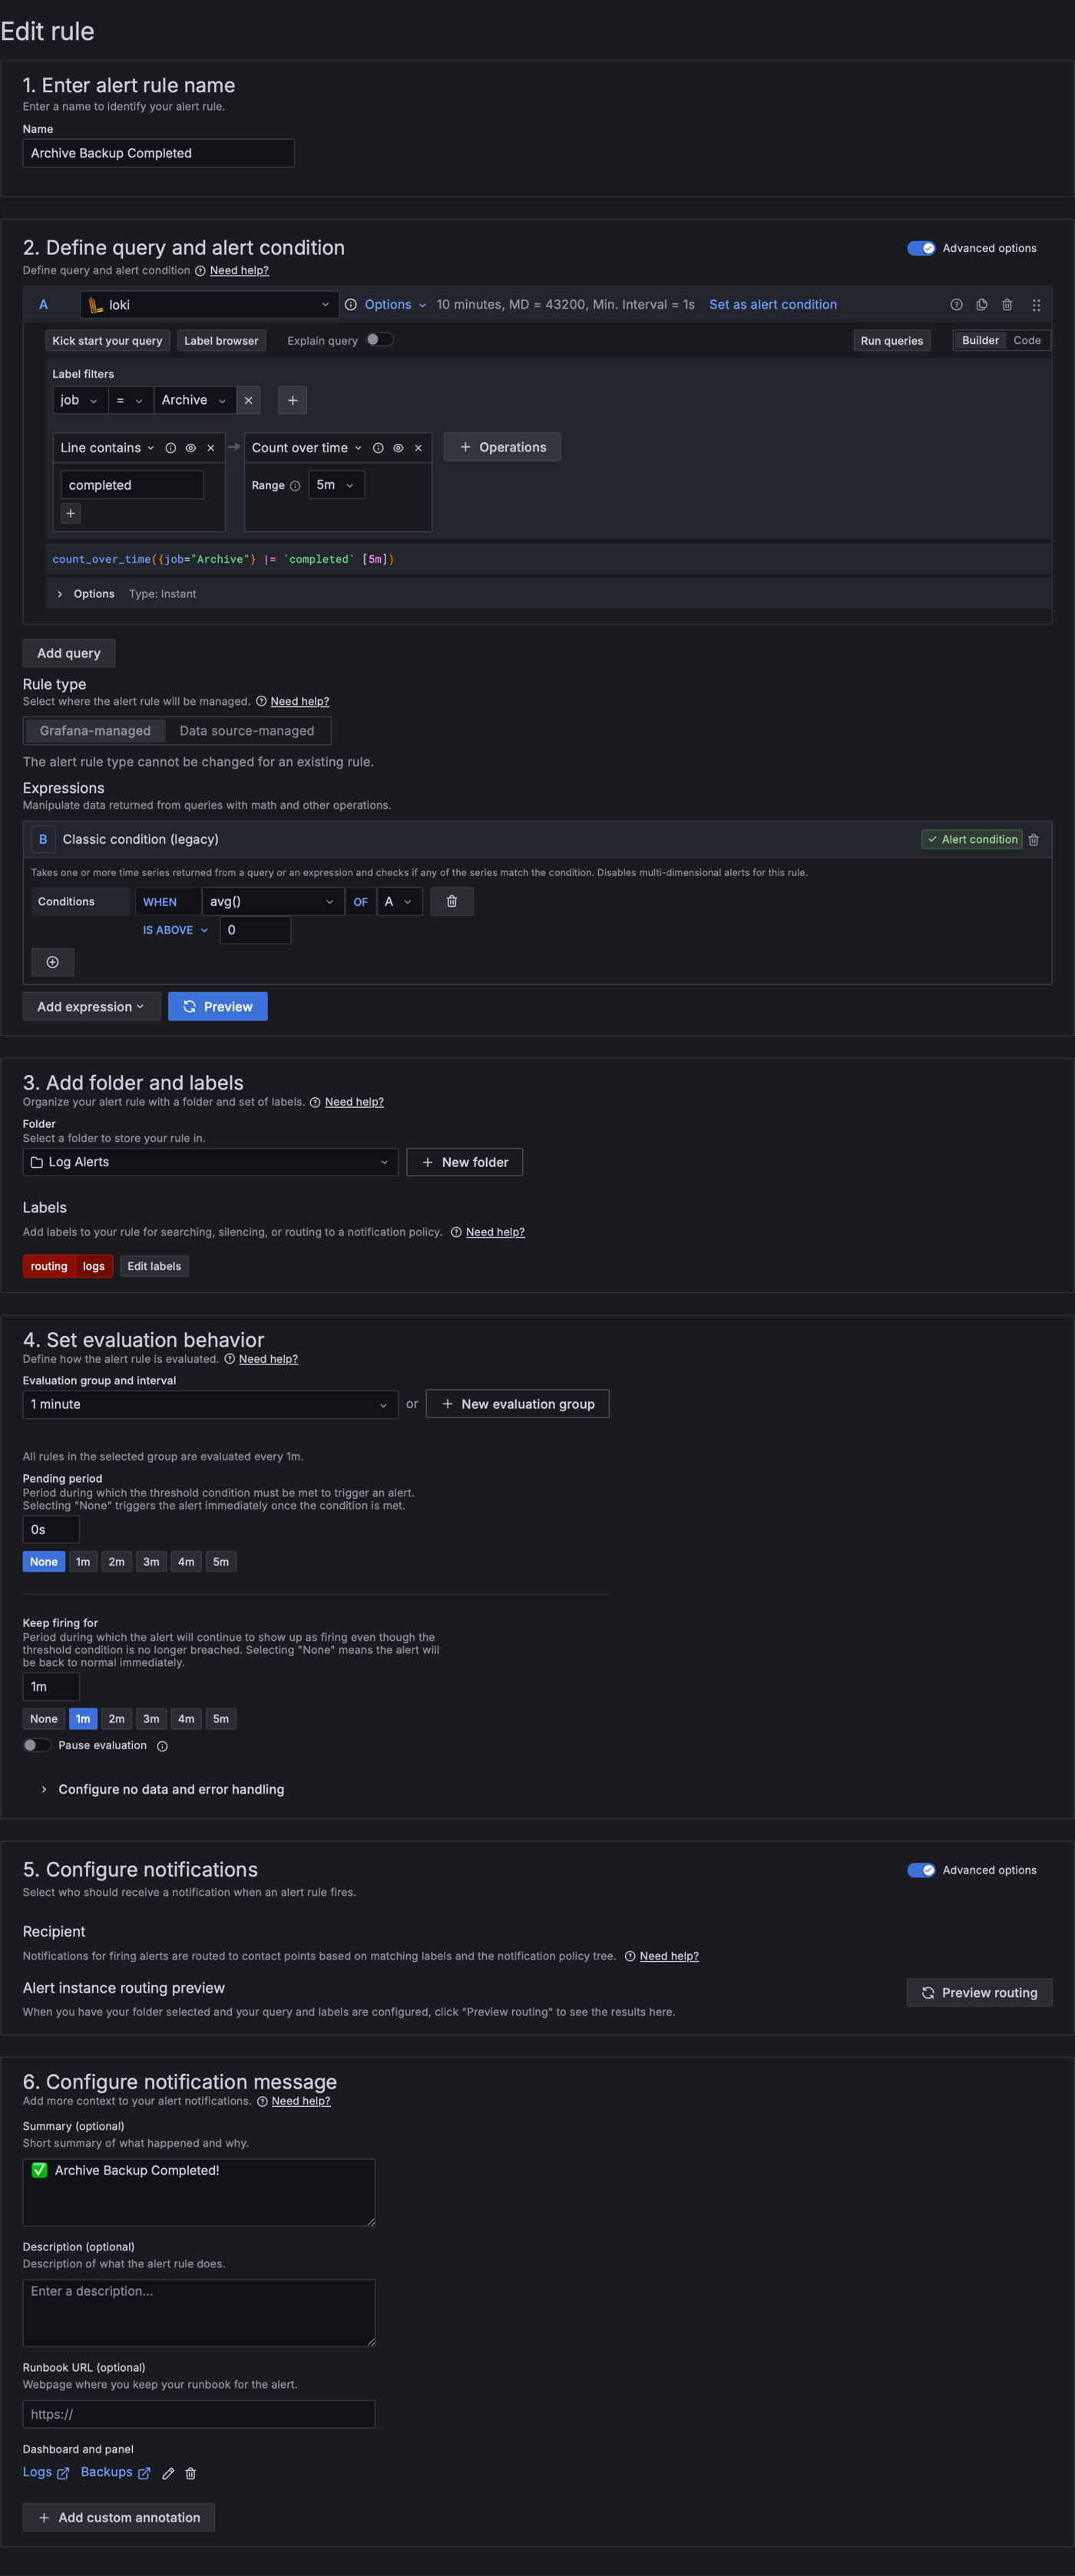This screenshot has width=1075, height=2576.
Task: Delete query A with trash icon
Action: coord(1007,305)
